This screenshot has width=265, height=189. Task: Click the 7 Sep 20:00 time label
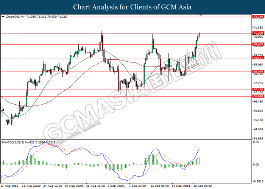click(137, 186)
